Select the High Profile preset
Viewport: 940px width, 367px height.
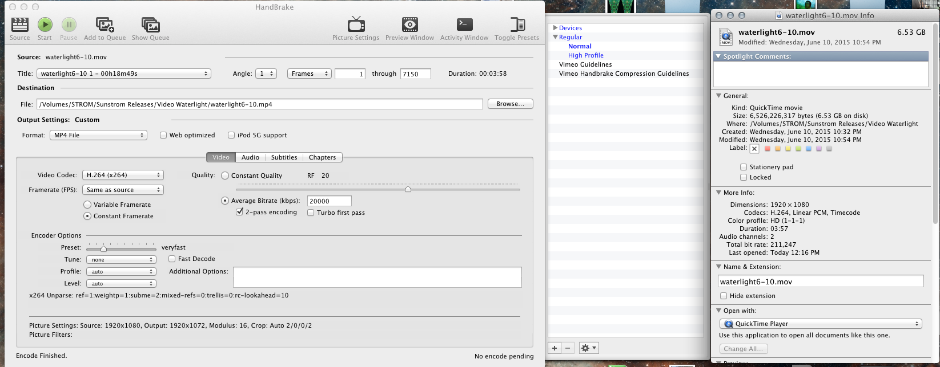pyautogui.click(x=586, y=55)
